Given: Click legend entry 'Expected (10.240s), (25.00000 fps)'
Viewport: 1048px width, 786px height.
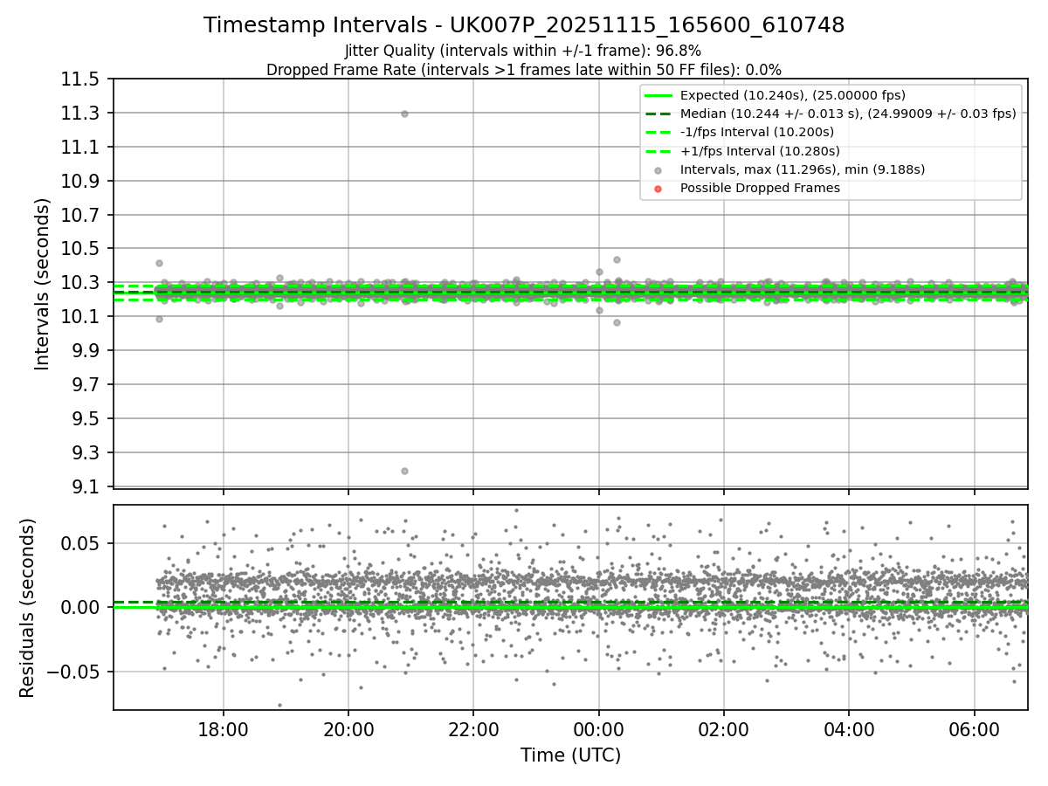Looking at the screenshot, I should coord(792,95).
